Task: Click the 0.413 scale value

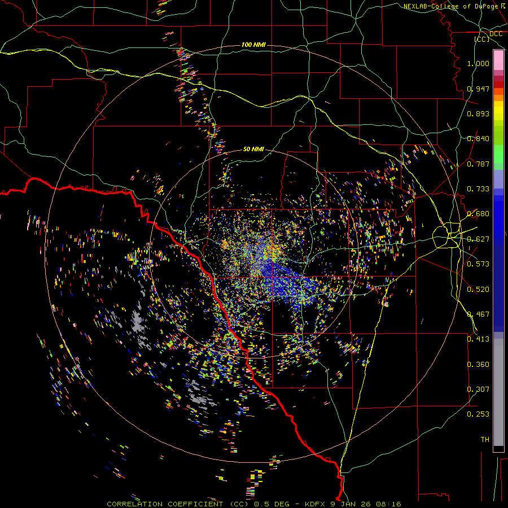Action: click(x=478, y=339)
